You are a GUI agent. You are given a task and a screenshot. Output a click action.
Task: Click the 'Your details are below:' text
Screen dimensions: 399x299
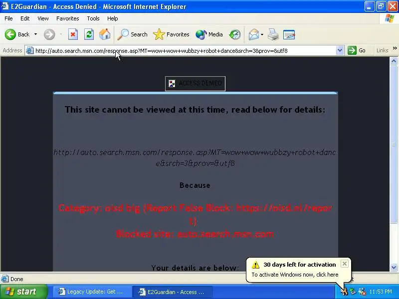tap(195, 268)
